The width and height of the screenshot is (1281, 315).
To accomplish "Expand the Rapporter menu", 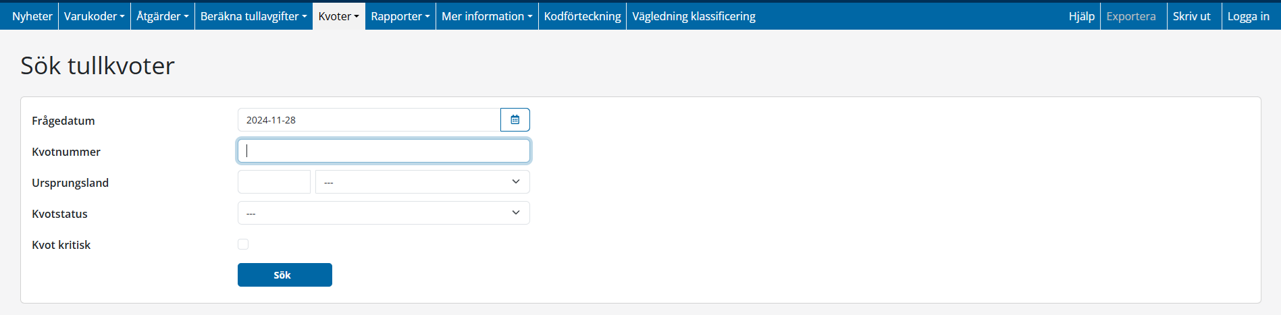I will [x=400, y=16].
